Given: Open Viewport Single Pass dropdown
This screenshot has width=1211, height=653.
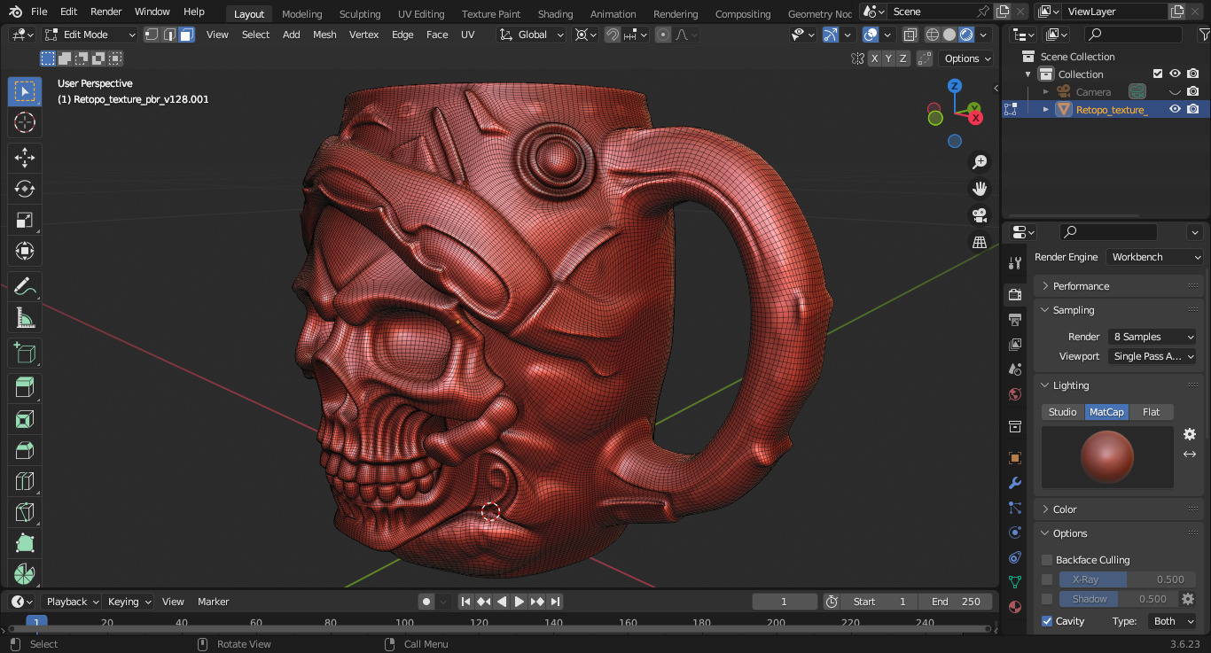Looking at the screenshot, I should (1152, 356).
